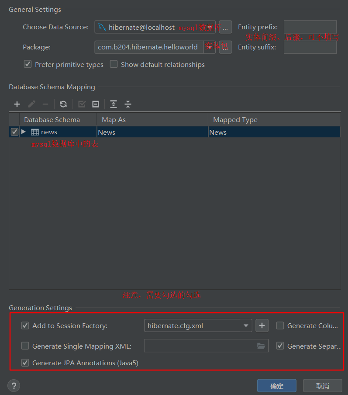Click the browse button next to Package field

coord(225,47)
